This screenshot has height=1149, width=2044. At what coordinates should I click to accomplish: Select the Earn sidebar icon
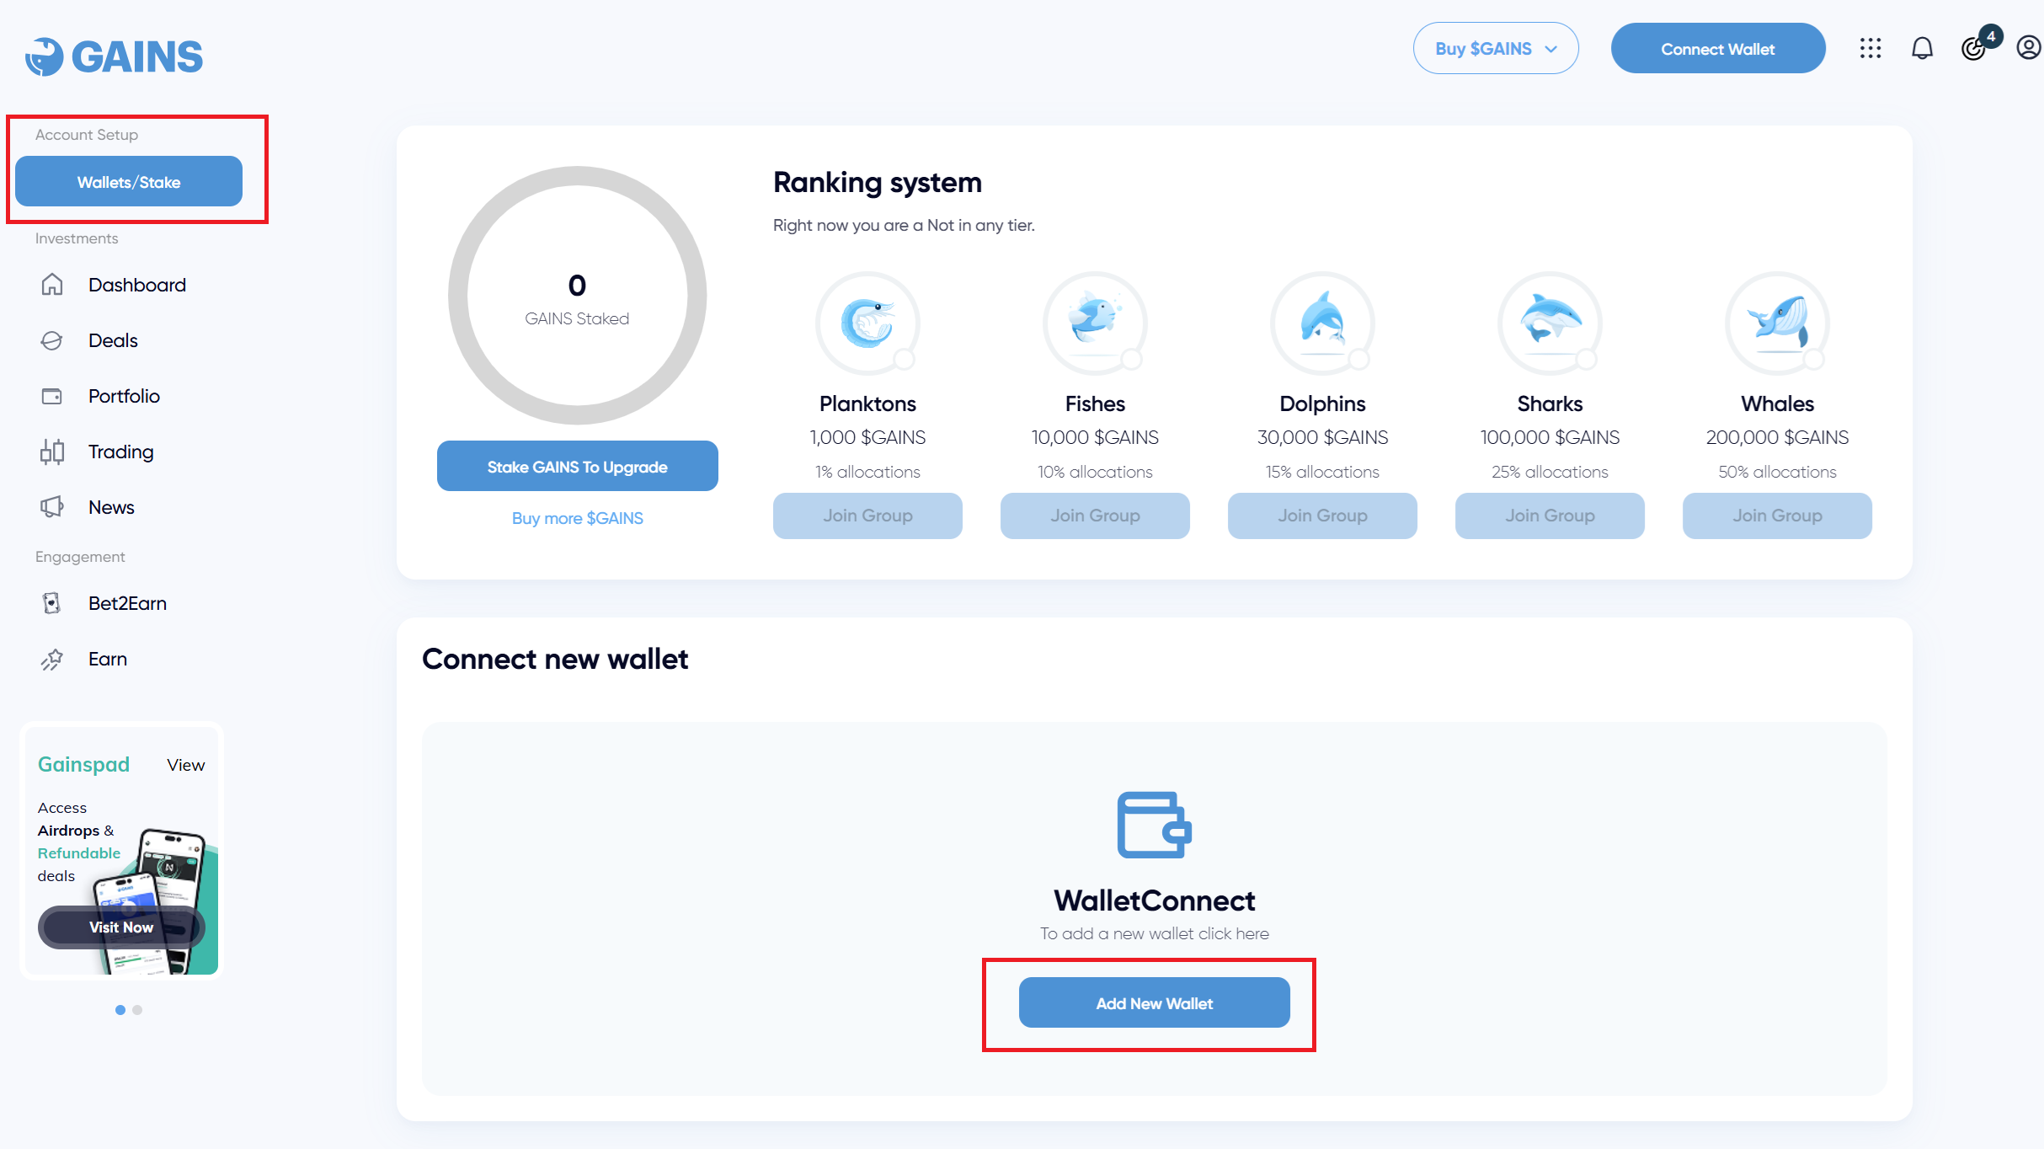click(x=52, y=659)
